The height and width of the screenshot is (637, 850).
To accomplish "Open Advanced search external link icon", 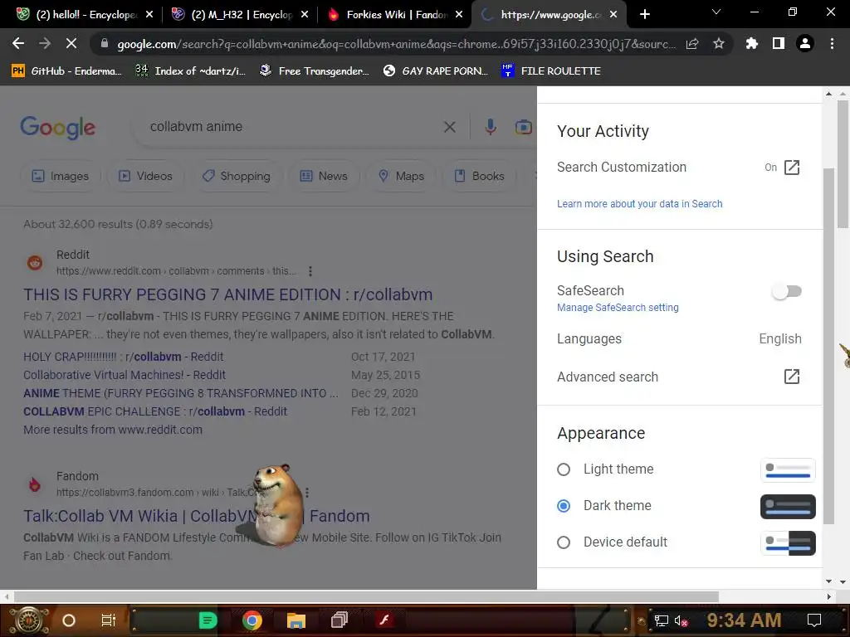I will click(x=792, y=377).
